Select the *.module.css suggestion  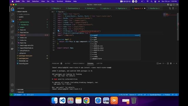[115, 46]
